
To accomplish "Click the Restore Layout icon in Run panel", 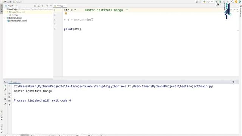I will coord(5,99).
